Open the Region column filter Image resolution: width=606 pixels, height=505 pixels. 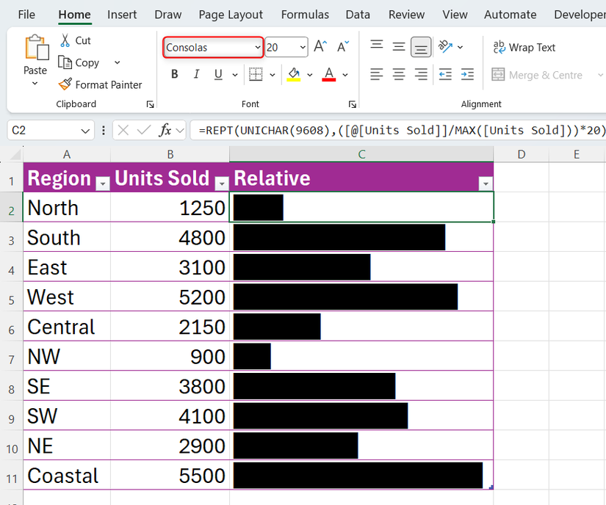pos(101,182)
